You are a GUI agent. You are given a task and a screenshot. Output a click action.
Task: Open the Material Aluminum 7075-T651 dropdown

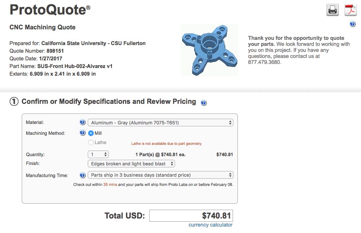click(161, 122)
